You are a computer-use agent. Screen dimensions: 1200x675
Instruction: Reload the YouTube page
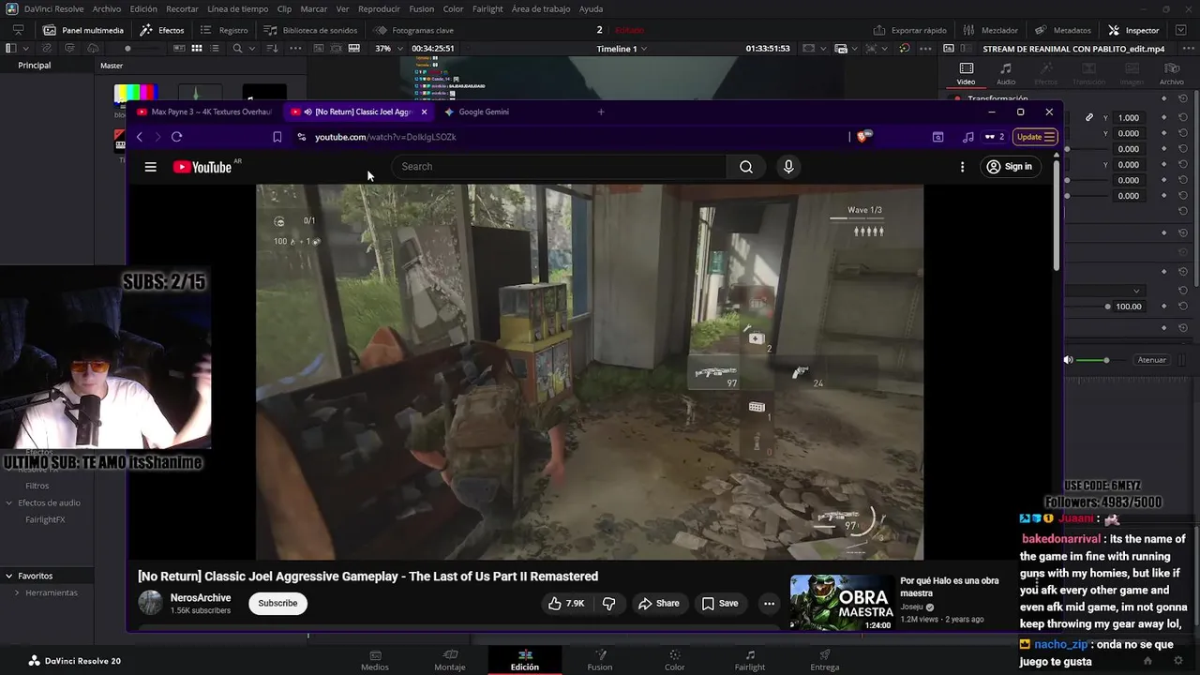tap(176, 137)
